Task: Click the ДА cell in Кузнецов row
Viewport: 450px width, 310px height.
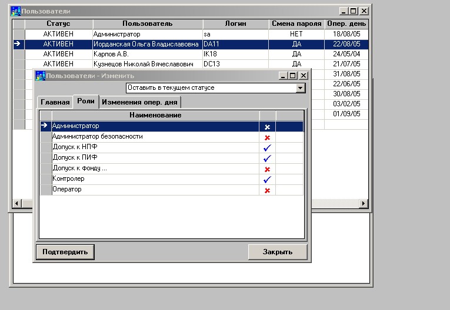Action: (296, 64)
